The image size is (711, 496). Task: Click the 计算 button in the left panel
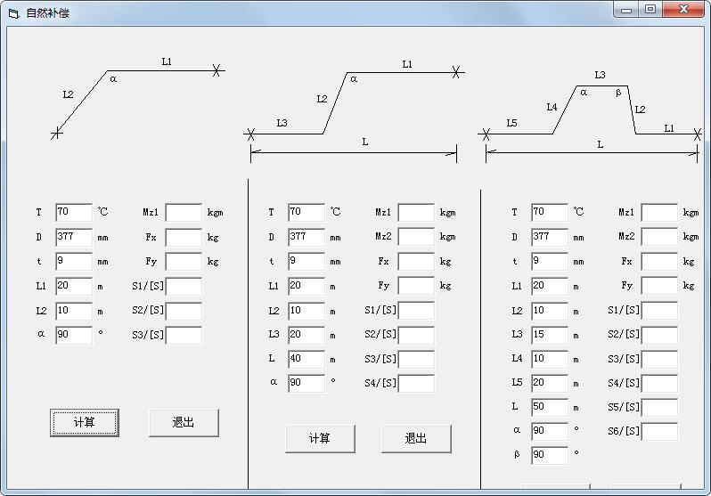(x=85, y=423)
